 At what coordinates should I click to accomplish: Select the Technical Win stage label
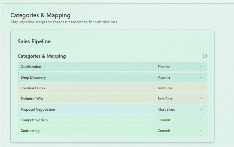point(32,98)
